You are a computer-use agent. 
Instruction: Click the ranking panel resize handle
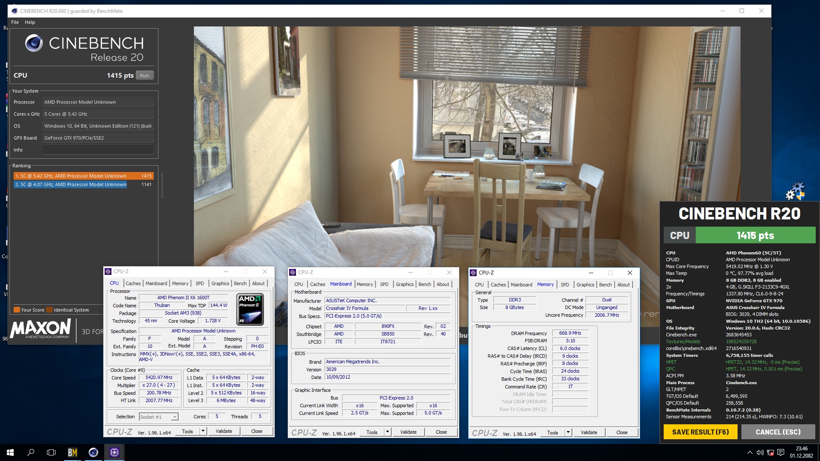point(162,186)
